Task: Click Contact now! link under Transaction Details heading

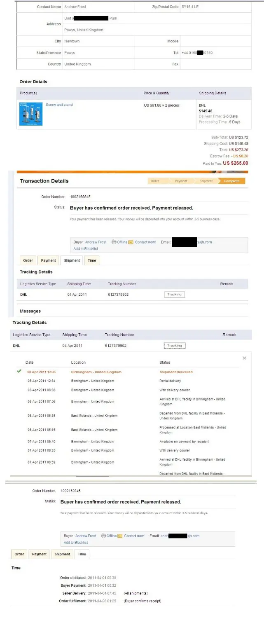Action: 145,242
